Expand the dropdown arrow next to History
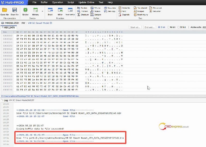 [x=42, y=11]
